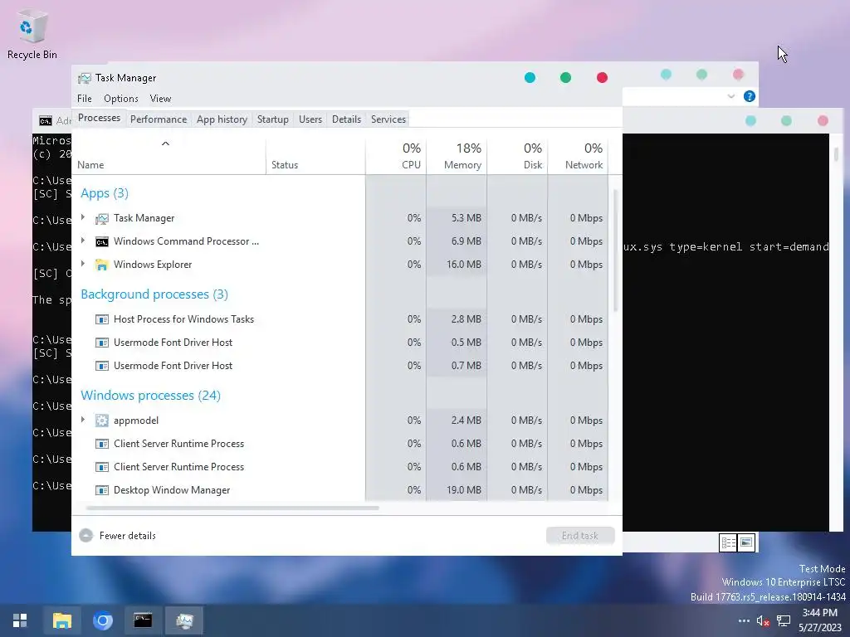
Task: Click Fewer details arrow icon
Action: tap(86, 536)
